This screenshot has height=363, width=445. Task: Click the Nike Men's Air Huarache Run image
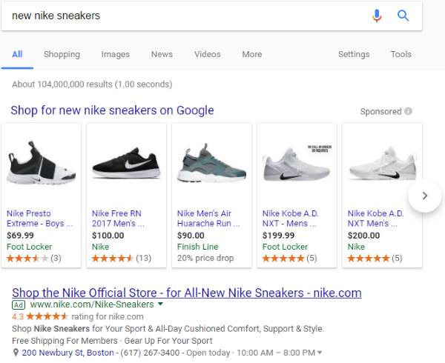click(211, 165)
